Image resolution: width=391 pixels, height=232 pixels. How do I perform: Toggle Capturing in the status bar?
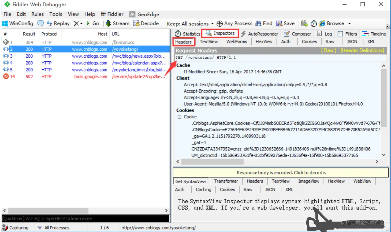tap(15, 228)
